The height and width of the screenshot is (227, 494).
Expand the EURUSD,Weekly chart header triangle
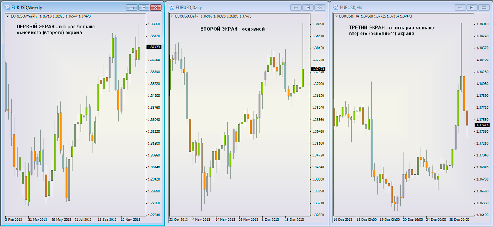(x=8, y=16)
